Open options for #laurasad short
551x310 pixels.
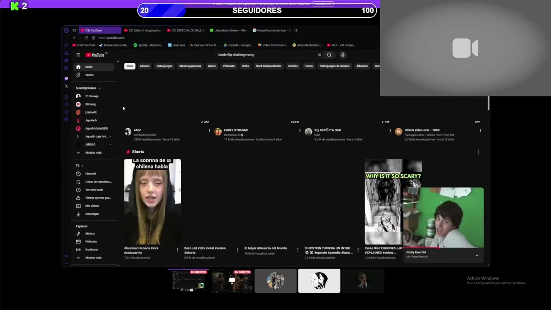(x=177, y=250)
